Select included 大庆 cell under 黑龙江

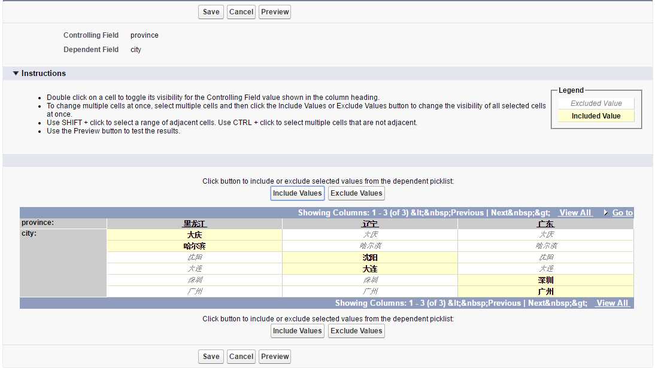[x=195, y=235]
